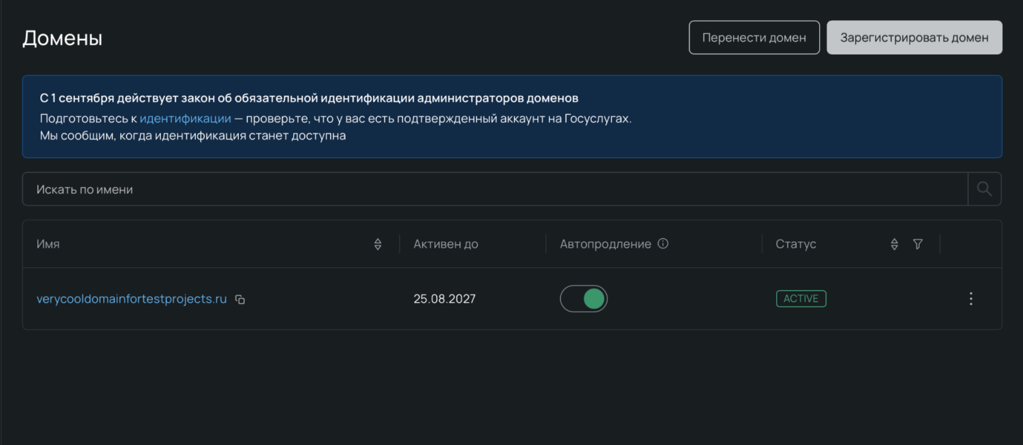1023x445 pixels.
Task: Open the Статус column filter
Action: coord(918,244)
